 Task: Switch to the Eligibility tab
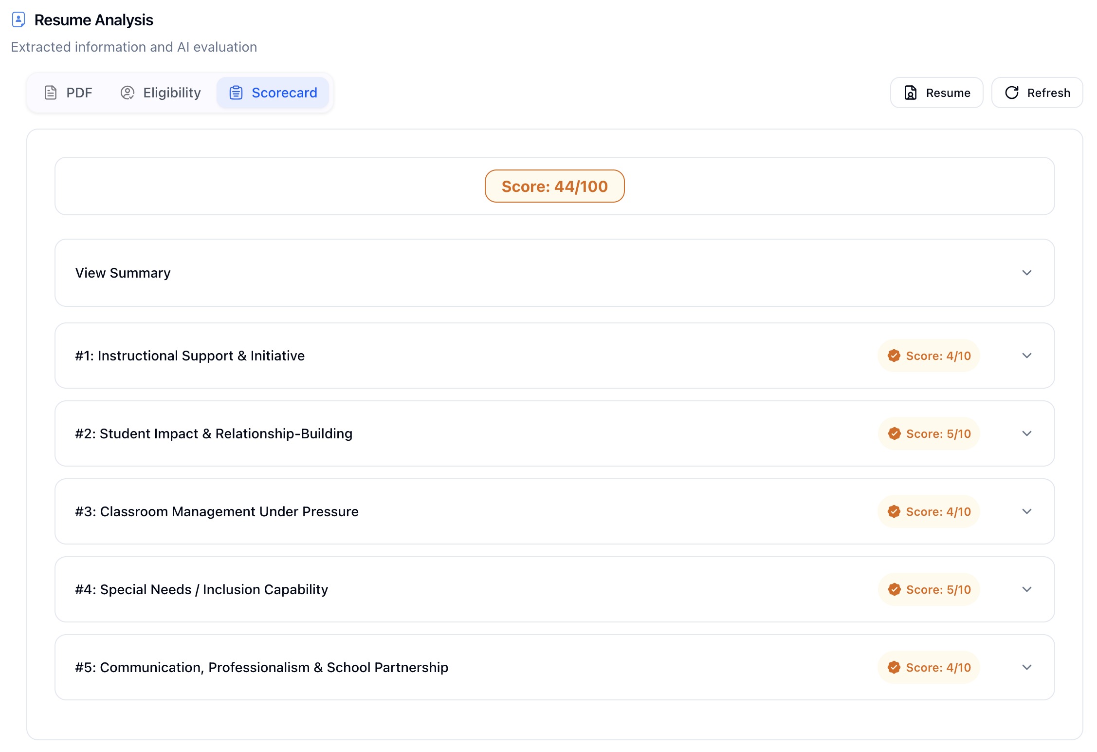pos(161,93)
